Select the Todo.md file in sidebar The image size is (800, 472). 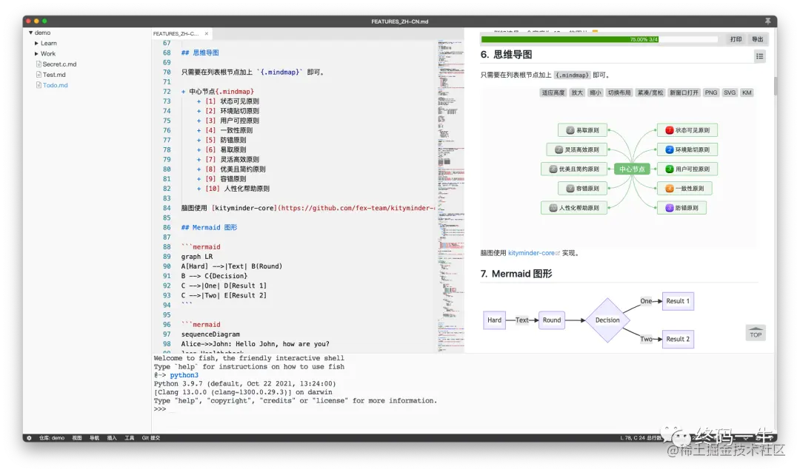tap(55, 85)
